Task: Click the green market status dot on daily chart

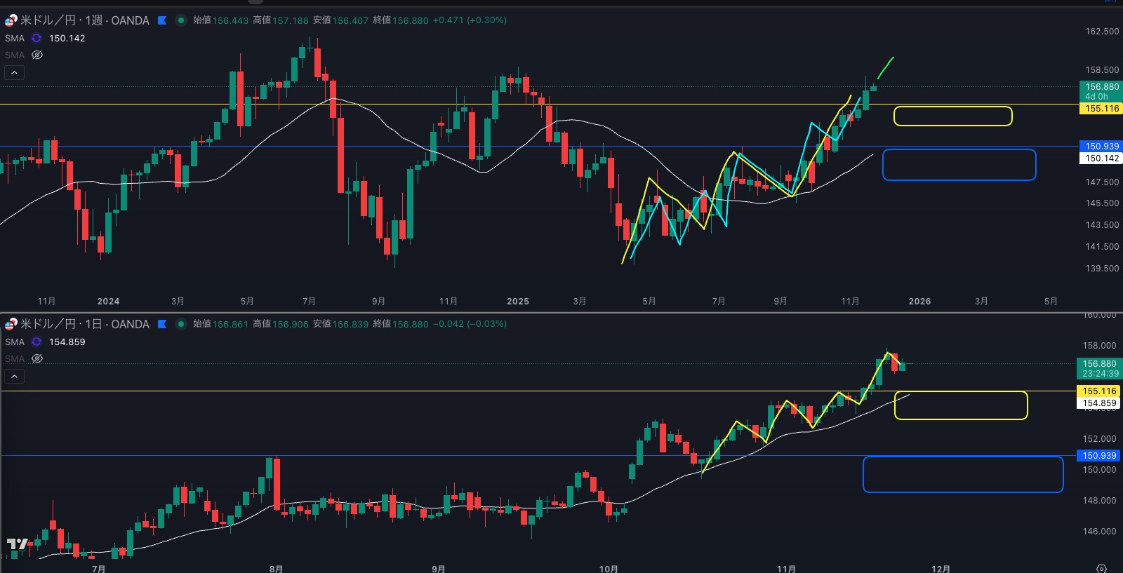Action: pyautogui.click(x=180, y=324)
